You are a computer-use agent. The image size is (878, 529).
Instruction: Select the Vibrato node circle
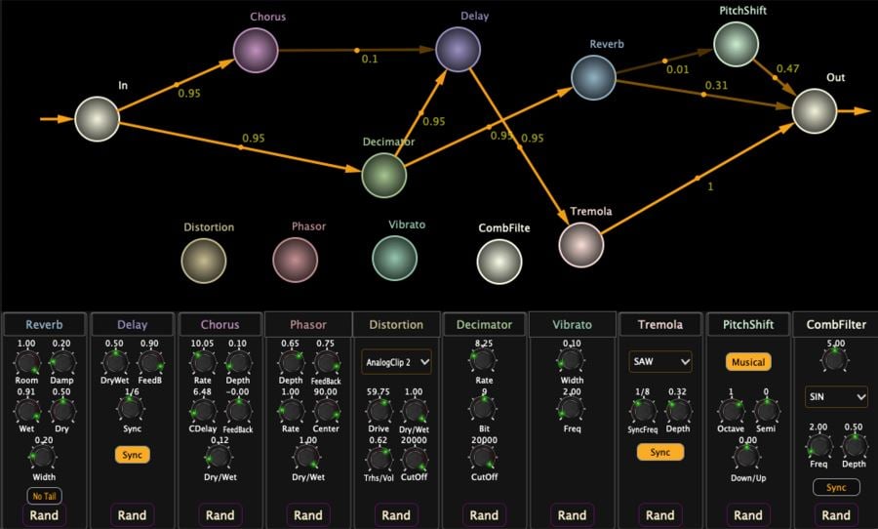pyautogui.click(x=395, y=258)
